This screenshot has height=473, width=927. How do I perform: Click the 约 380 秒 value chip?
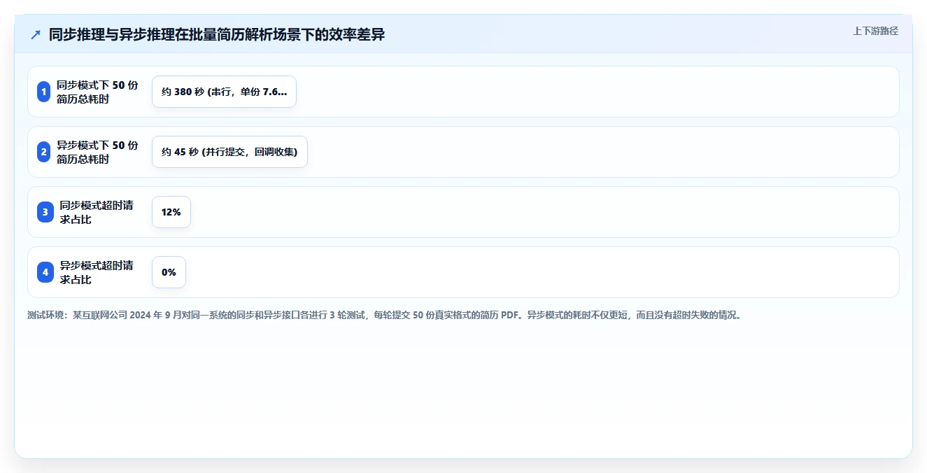point(224,92)
